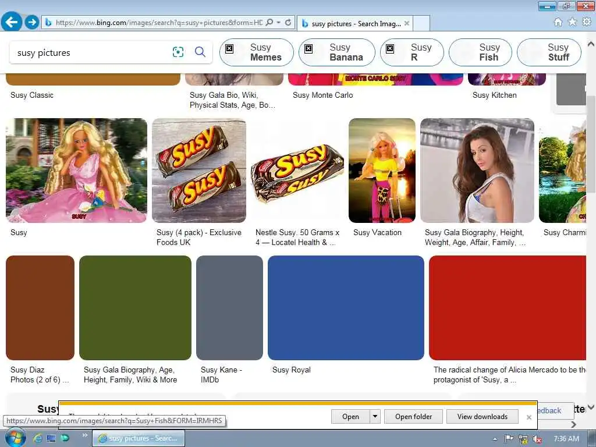This screenshot has width=596, height=447.
Task: Click the scrollbar down arrow
Action: click(x=591, y=407)
